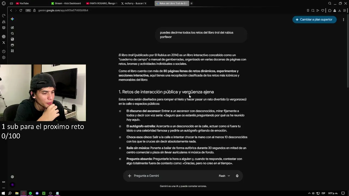Open the browser profile icon
This screenshot has height=196, width=349.
tap(335, 11)
